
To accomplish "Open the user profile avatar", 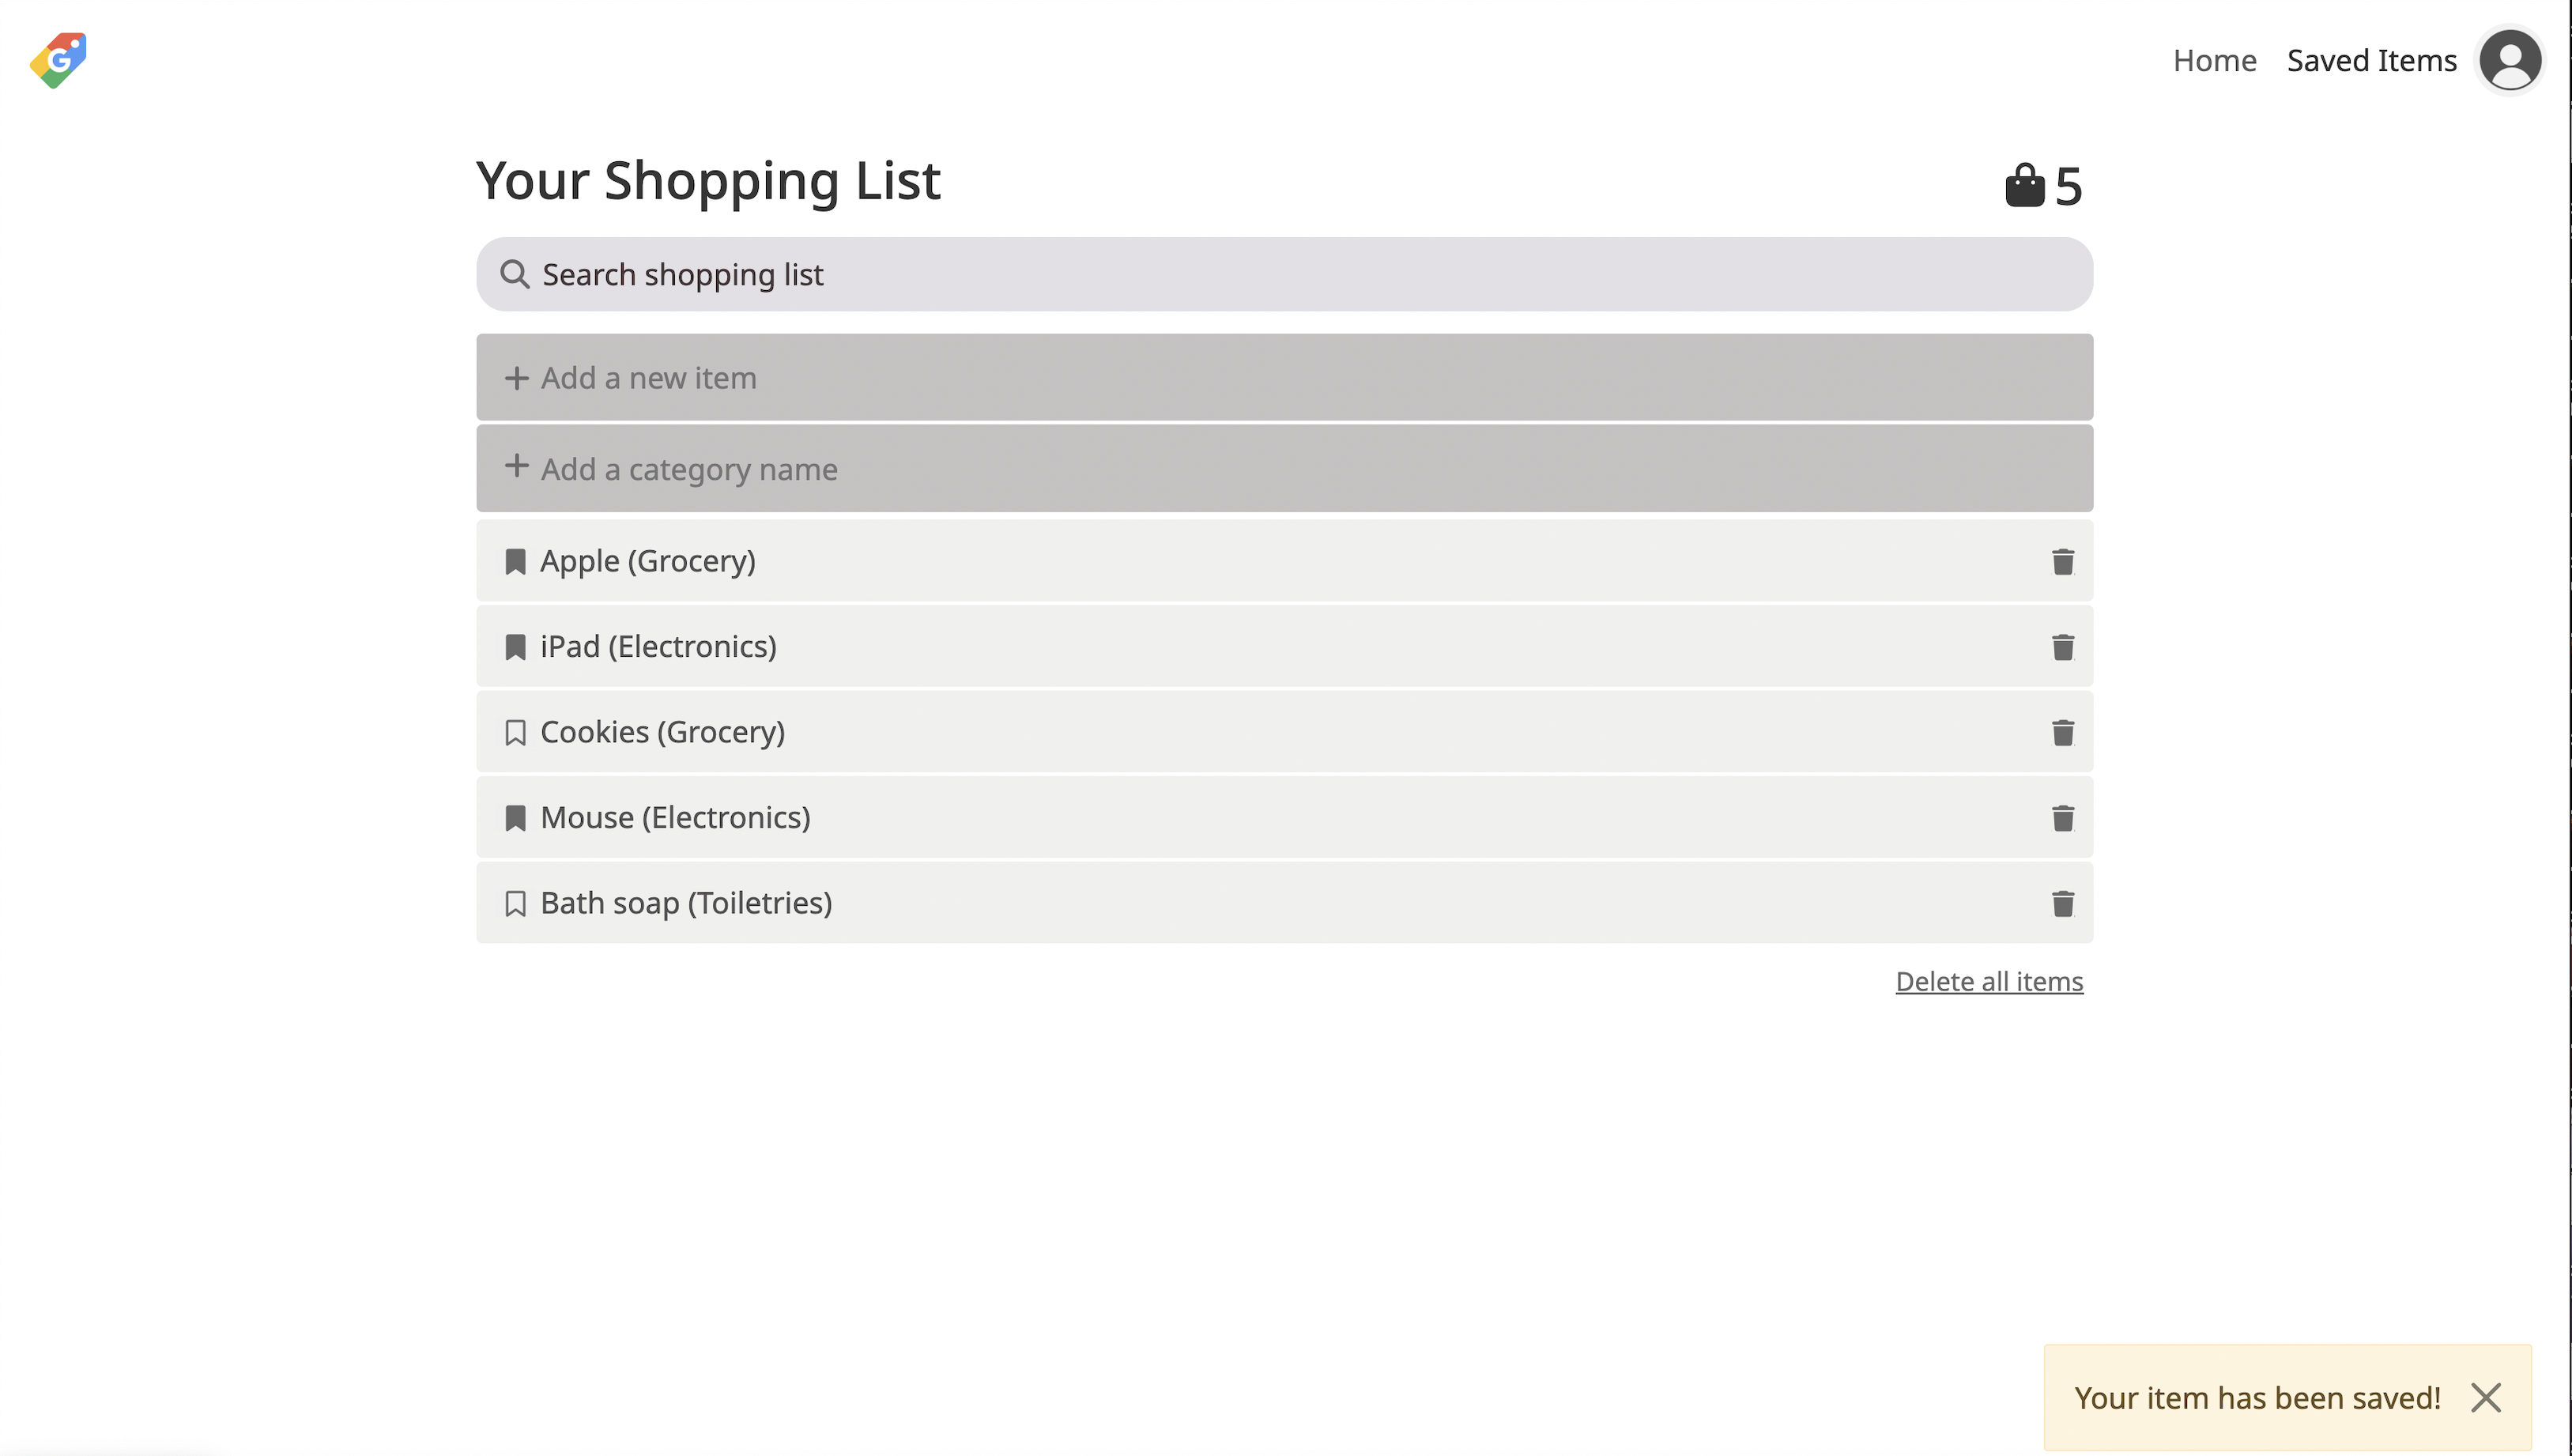I will 2509,60.
